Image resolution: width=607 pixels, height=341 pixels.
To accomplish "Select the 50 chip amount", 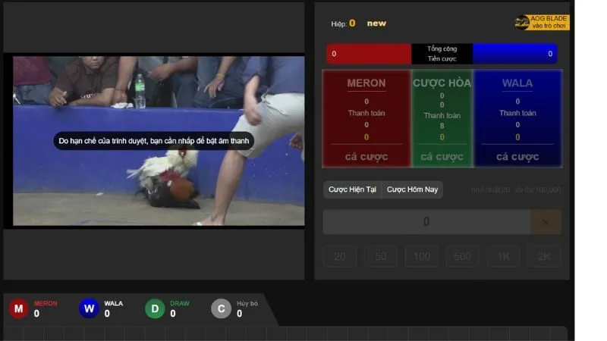I will point(381,256).
